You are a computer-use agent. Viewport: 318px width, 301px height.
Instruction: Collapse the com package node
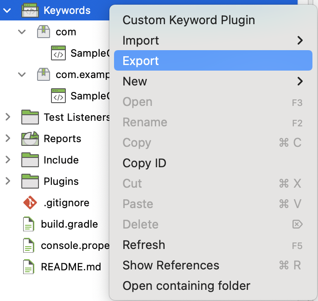tap(21, 32)
